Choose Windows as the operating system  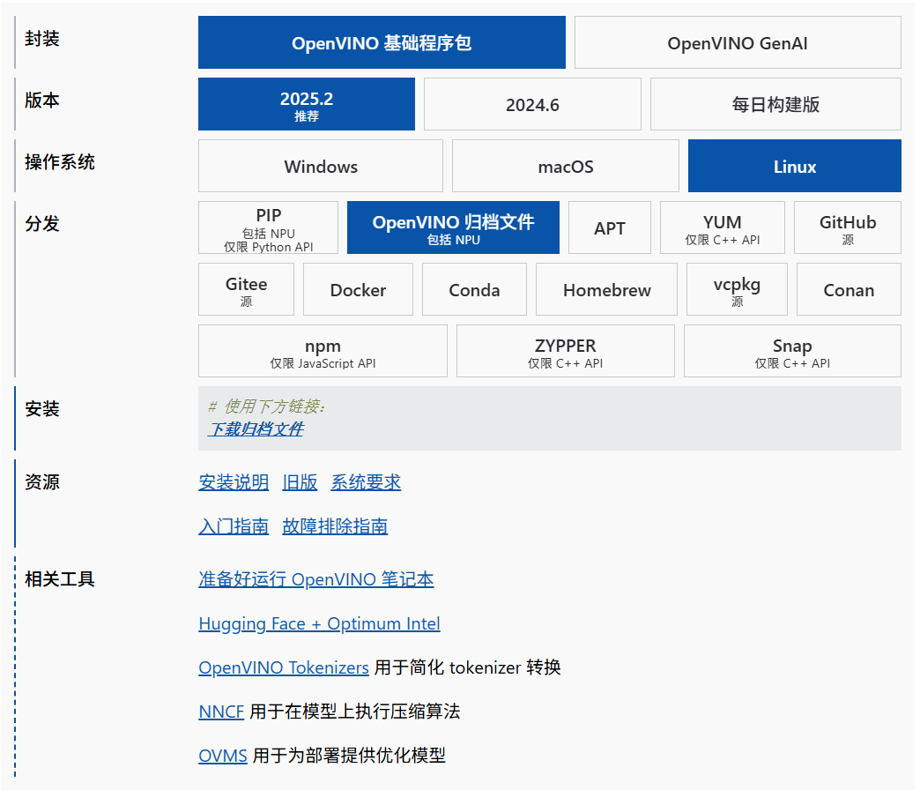[x=320, y=166]
